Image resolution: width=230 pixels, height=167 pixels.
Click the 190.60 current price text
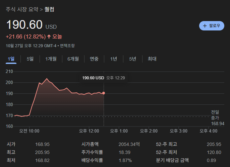tap(24, 24)
